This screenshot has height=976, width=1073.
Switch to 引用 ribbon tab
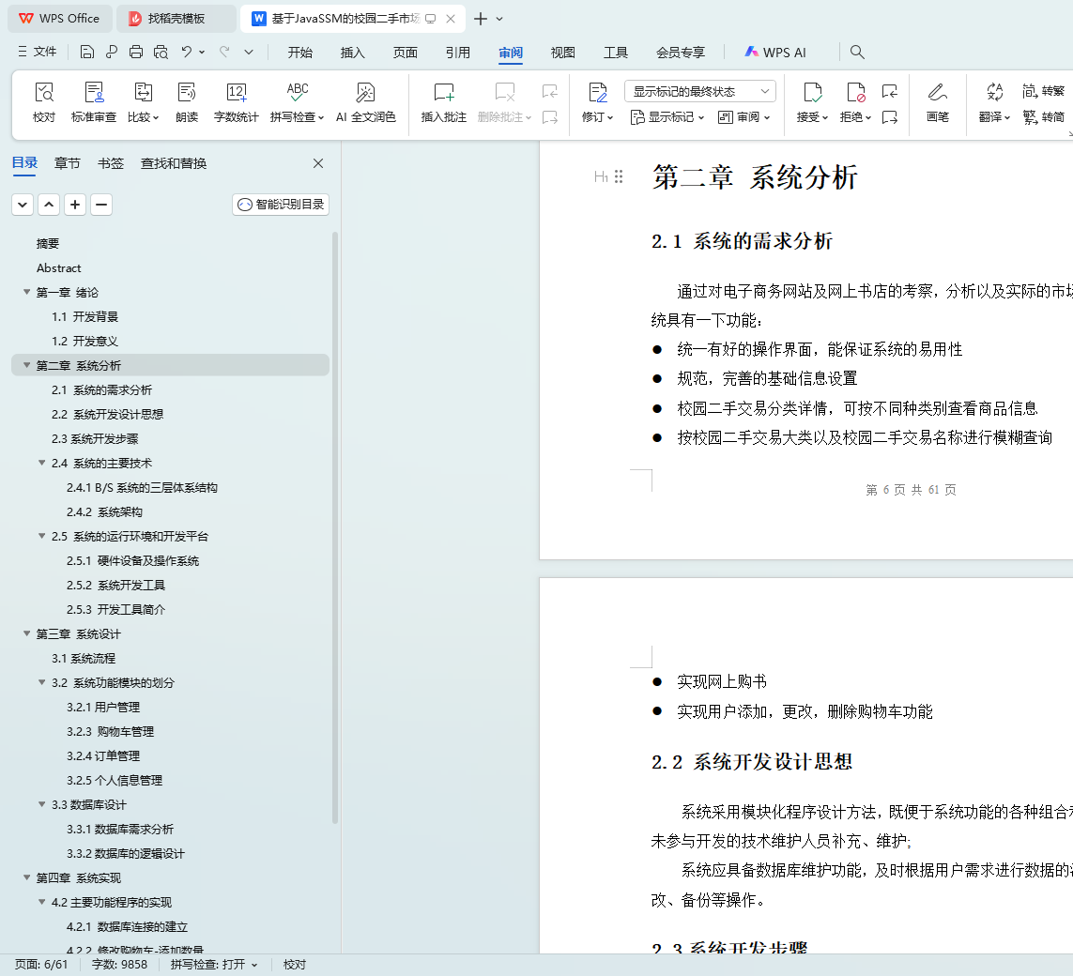point(458,52)
